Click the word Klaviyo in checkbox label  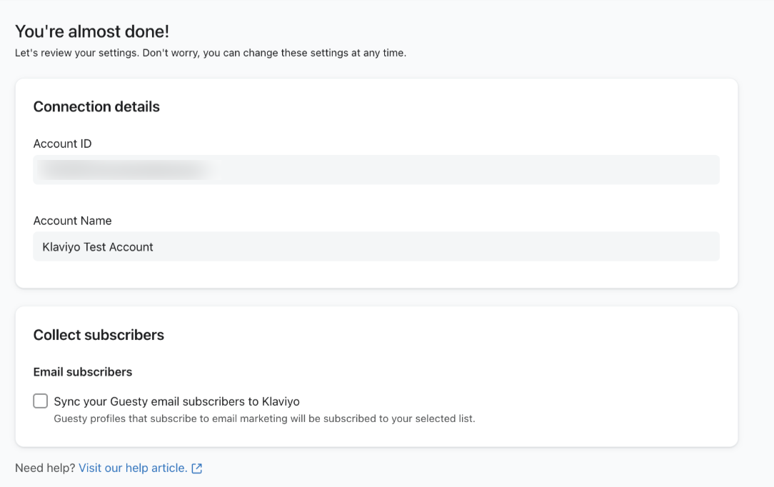(281, 401)
